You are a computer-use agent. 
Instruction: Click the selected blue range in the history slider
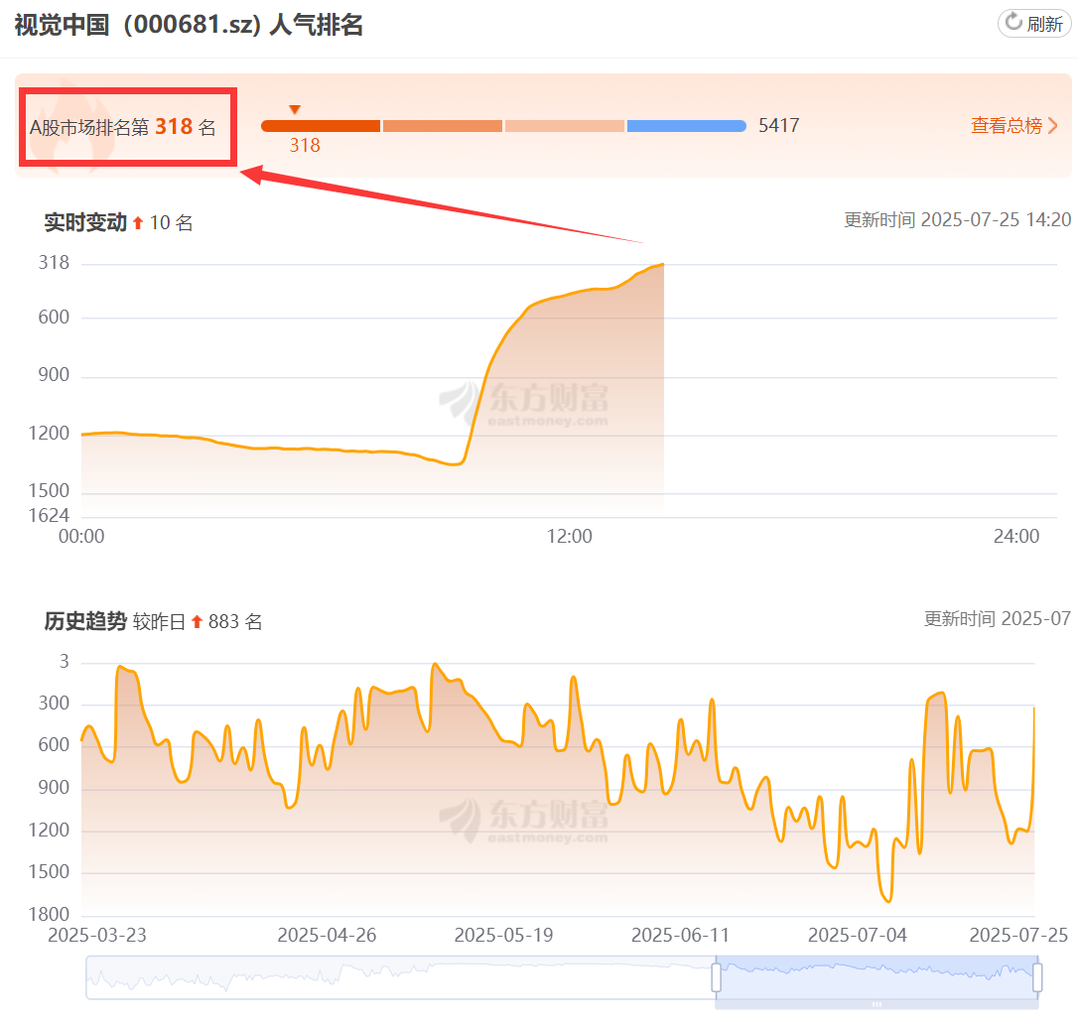click(x=876, y=977)
